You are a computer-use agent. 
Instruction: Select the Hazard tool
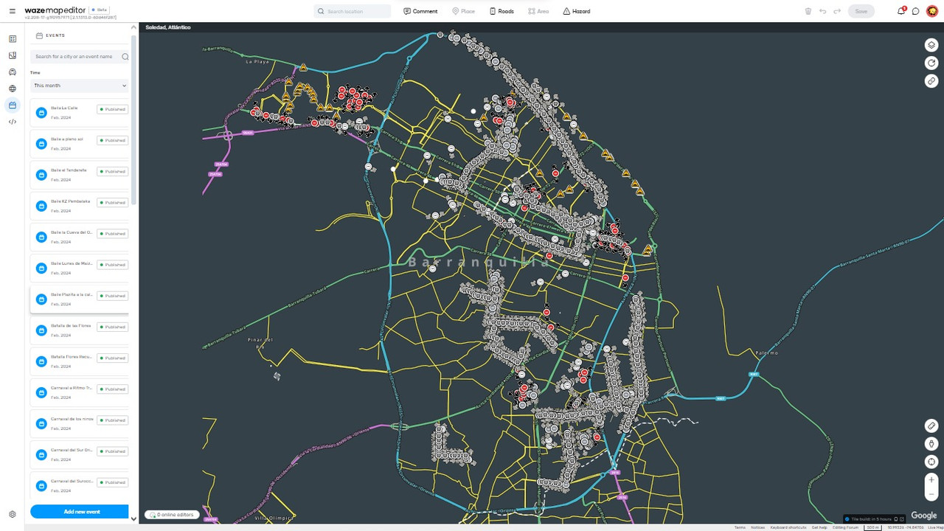click(x=576, y=11)
